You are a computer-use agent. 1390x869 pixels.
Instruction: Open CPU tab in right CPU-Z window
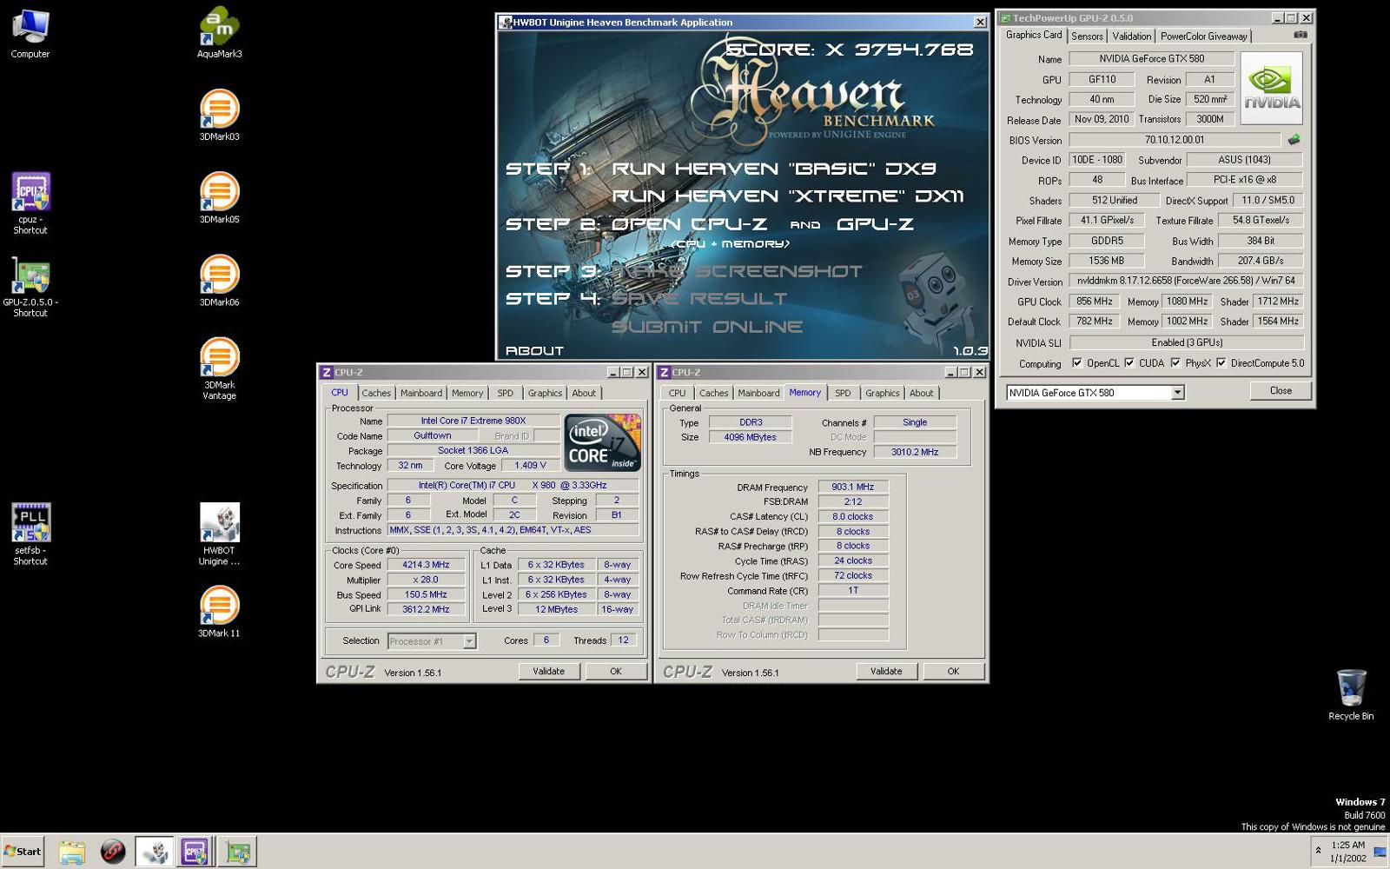(x=677, y=394)
